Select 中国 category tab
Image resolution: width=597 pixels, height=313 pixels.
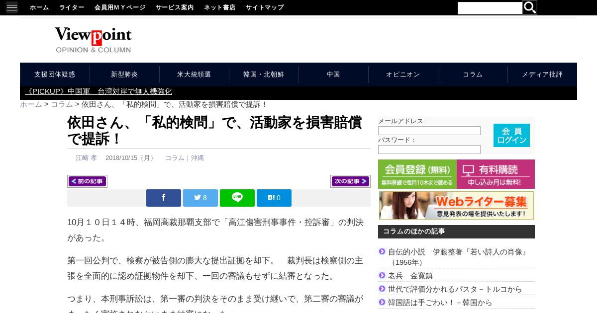coord(333,75)
